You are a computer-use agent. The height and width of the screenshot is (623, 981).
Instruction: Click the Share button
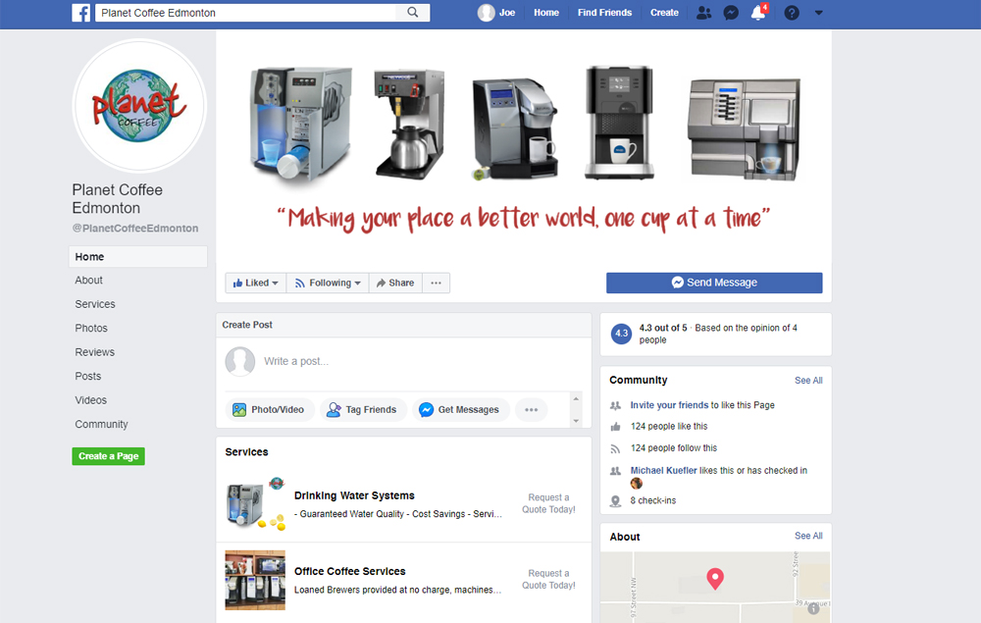point(395,283)
